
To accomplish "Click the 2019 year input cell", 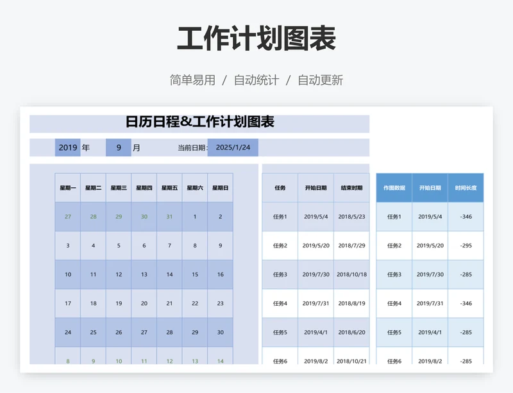I will 67,147.
